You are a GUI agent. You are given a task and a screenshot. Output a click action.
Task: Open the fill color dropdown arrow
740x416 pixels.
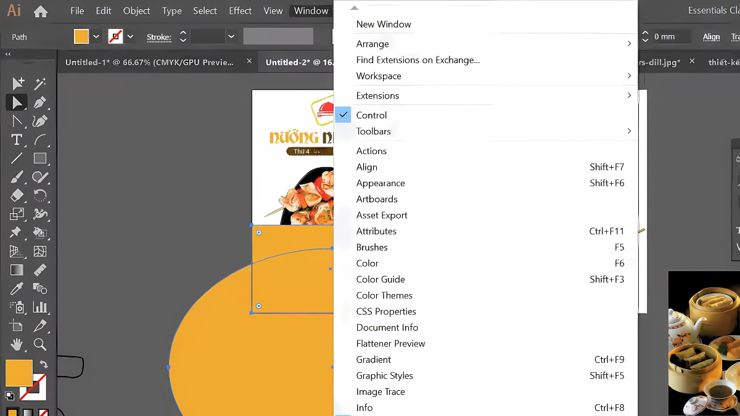[x=96, y=37]
